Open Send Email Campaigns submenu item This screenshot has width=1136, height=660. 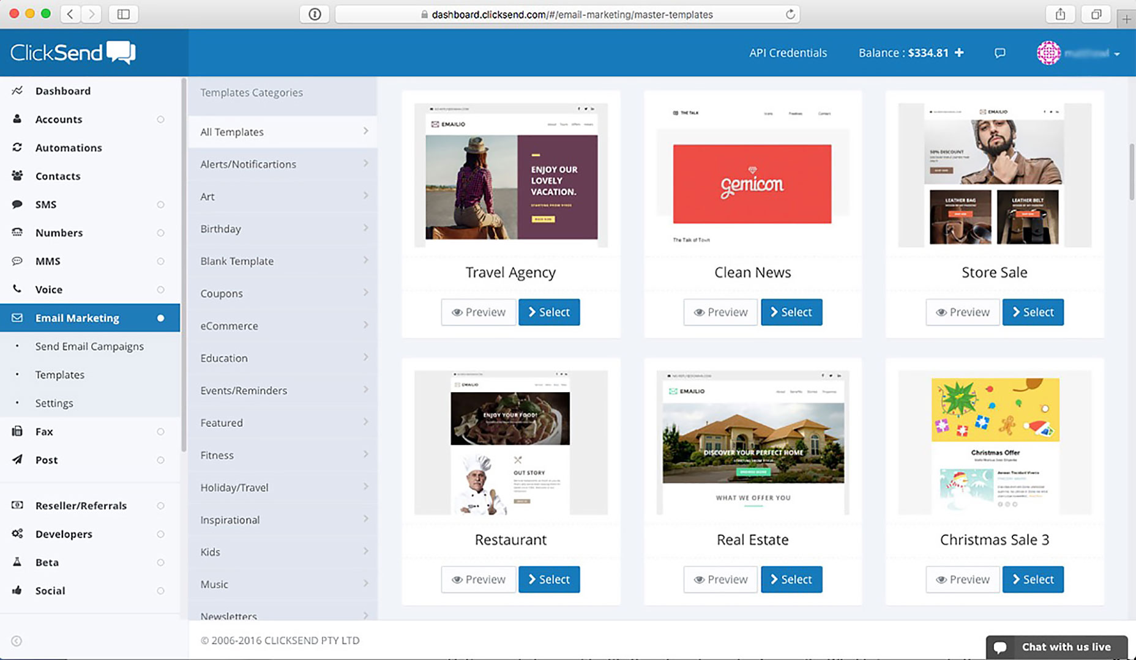point(89,346)
